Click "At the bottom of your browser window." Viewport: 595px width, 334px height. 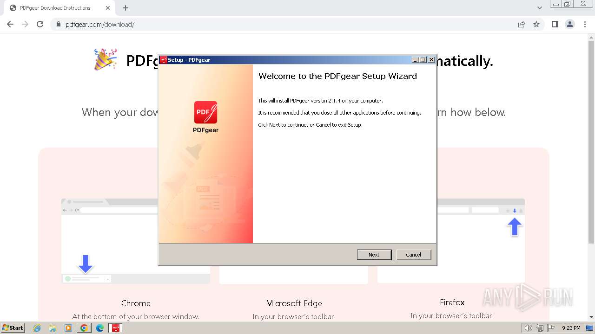pyautogui.click(x=136, y=317)
